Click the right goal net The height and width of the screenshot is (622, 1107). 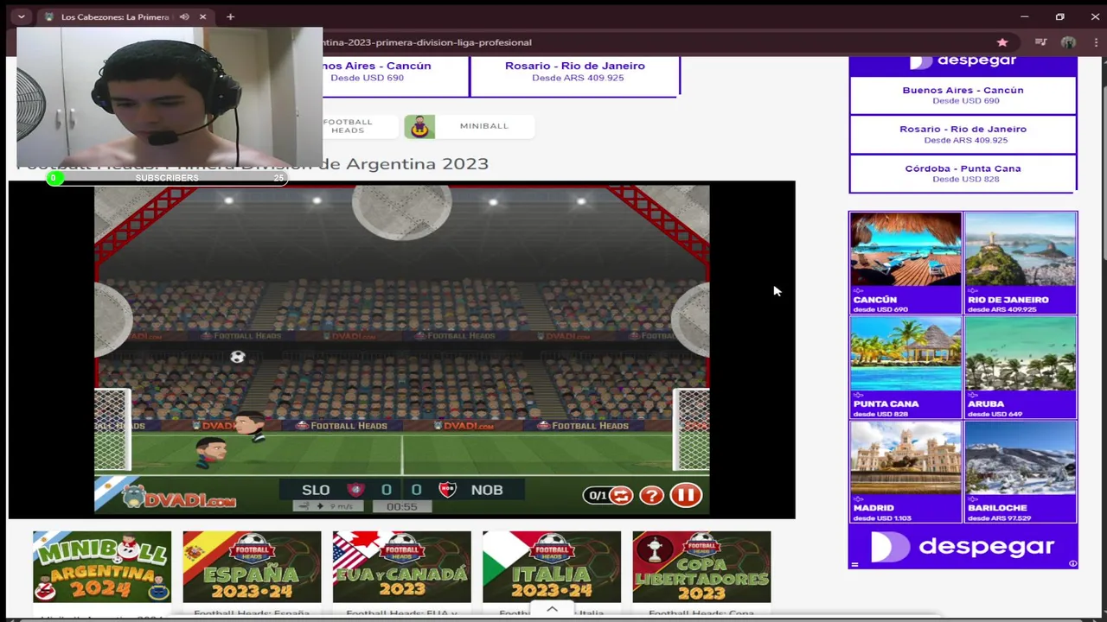tap(691, 429)
